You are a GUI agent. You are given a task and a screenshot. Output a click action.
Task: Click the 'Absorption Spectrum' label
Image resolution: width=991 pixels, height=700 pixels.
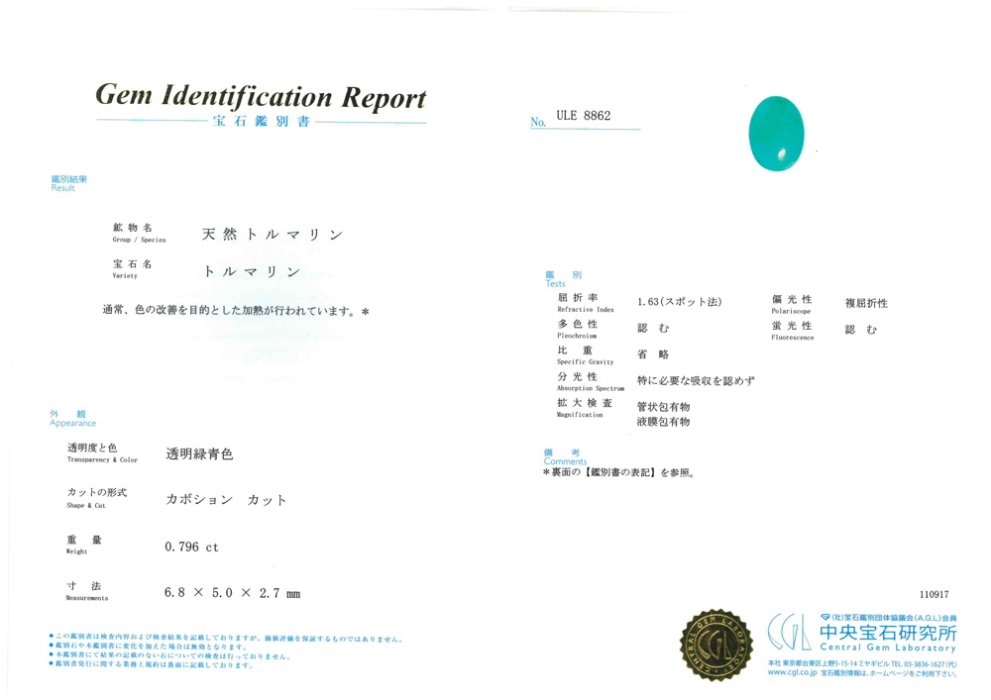pyautogui.click(x=591, y=389)
